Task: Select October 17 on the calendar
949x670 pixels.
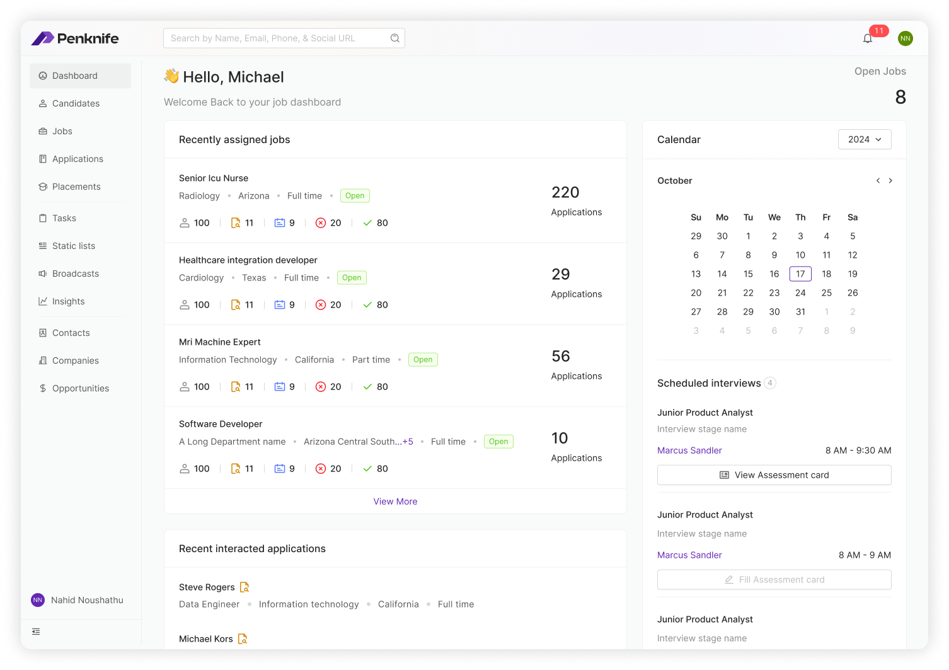Action: coord(800,274)
